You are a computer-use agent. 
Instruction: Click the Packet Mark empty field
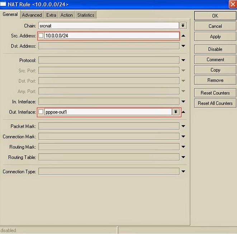[x=109, y=126]
